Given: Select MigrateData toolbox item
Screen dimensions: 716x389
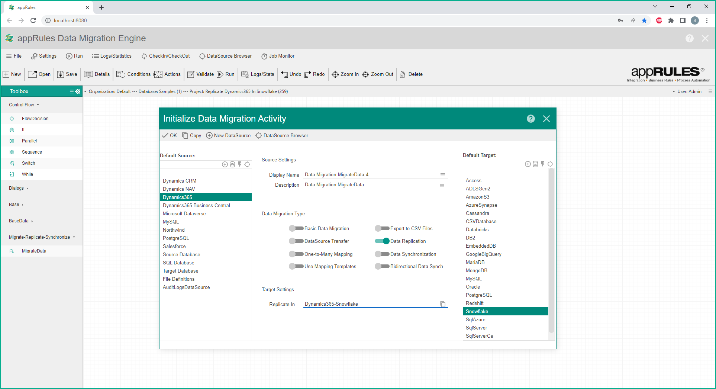Looking at the screenshot, I should (42, 251).
